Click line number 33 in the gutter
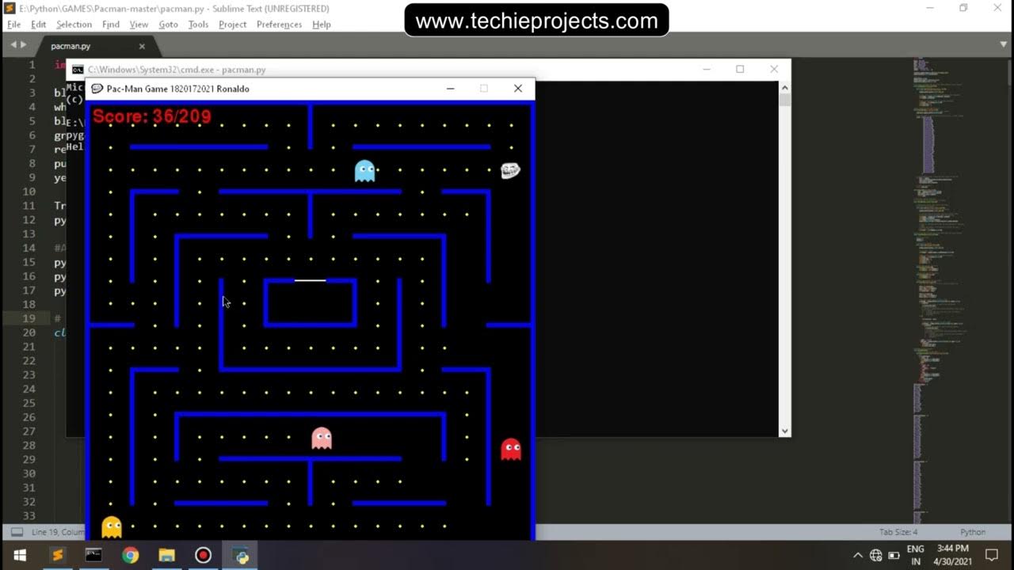This screenshot has height=570, width=1014. [29, 515]
